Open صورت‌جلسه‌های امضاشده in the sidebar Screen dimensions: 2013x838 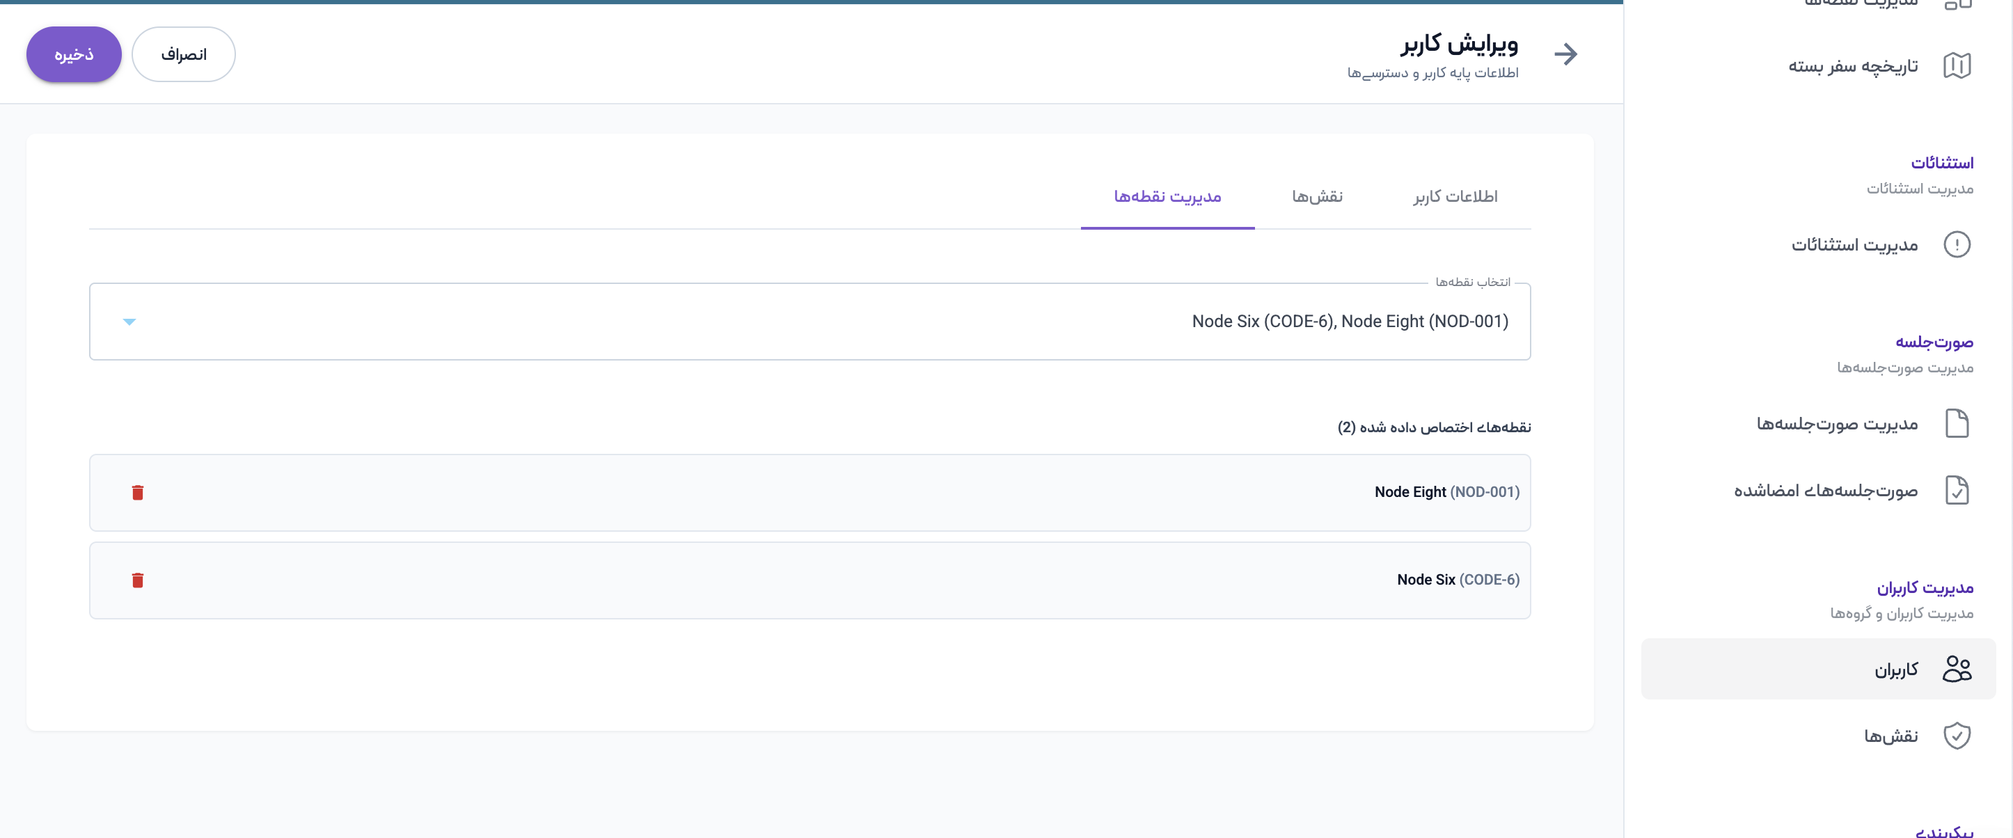coord(1826,490)
